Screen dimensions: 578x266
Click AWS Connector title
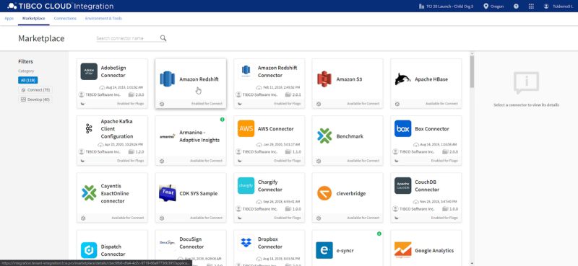[276, 129]
